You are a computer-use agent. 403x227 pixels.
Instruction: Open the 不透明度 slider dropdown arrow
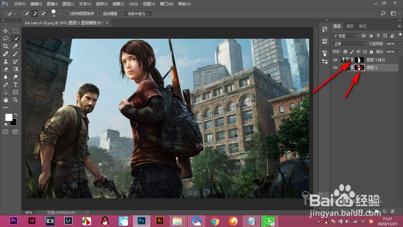point(399,44)
